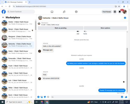Open Elfido - 3 Beds 1 Bath House chat
The image size is (130, 104).
click(17, 89)
